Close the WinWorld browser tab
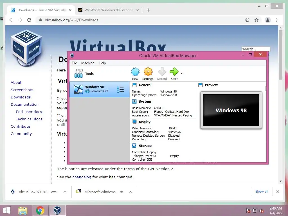 point(137,10)
